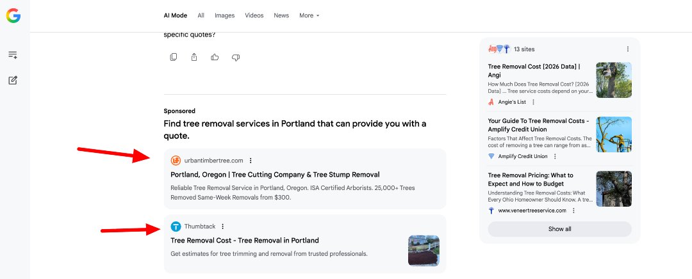Image resolution: width=692 pixels, height=279 pixels.
Task: Click www.veneertreeservice.com source name
Action: [532, 211]
